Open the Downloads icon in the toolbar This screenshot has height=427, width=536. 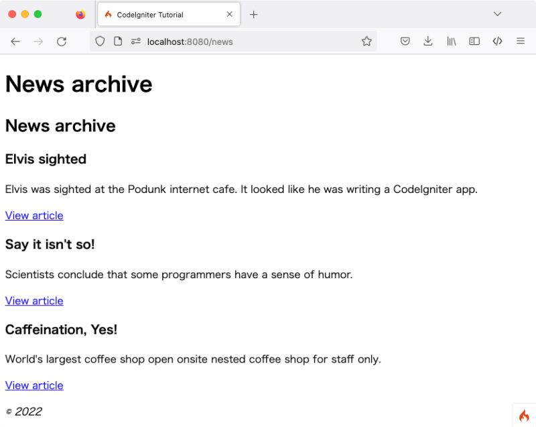coord(428,41)
